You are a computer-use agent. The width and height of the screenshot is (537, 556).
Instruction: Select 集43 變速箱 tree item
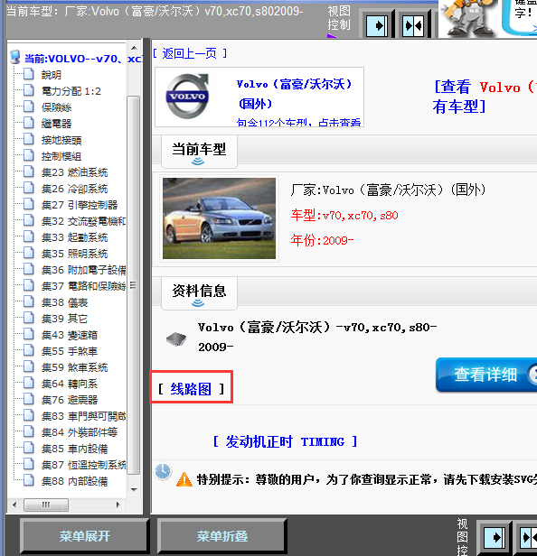tap(70, 335)
